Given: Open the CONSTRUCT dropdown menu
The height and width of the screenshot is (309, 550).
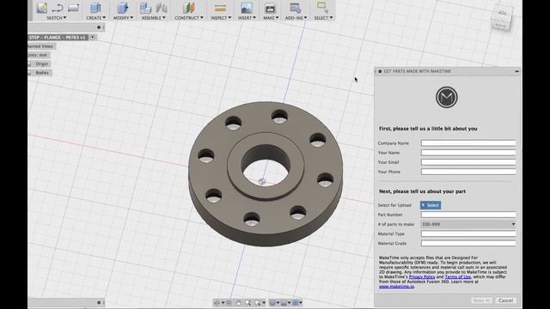Looking at the screenshot, I should tap(189, 17).
